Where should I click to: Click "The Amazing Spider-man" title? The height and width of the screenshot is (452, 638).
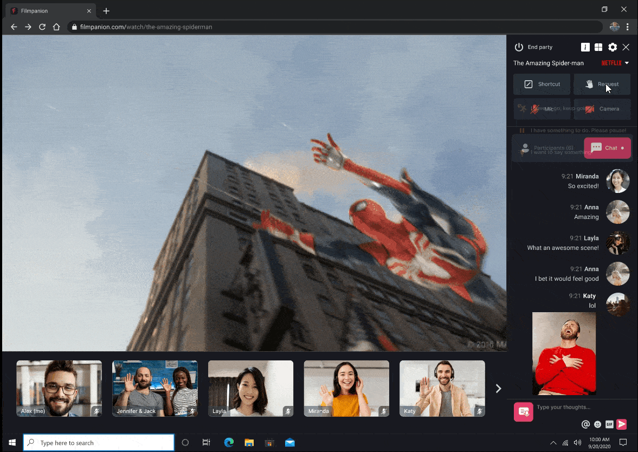click(x=549, y=63)
